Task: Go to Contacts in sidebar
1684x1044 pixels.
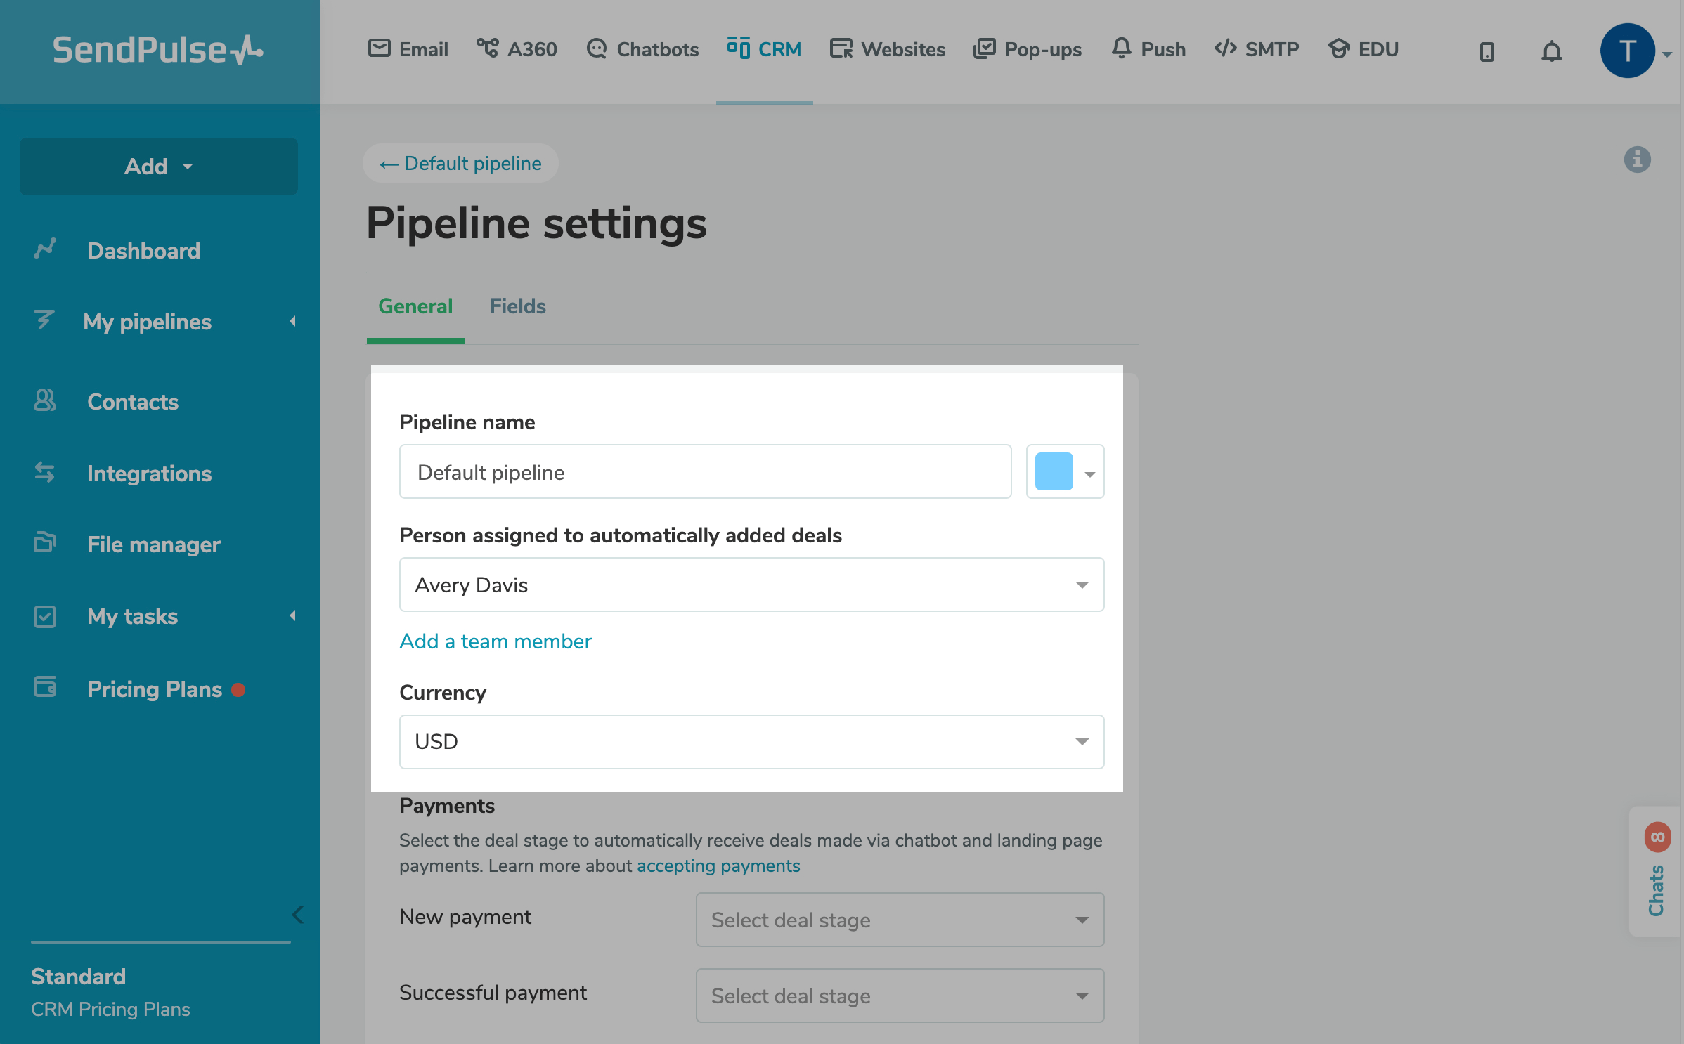Action: [x=132, y=402]
